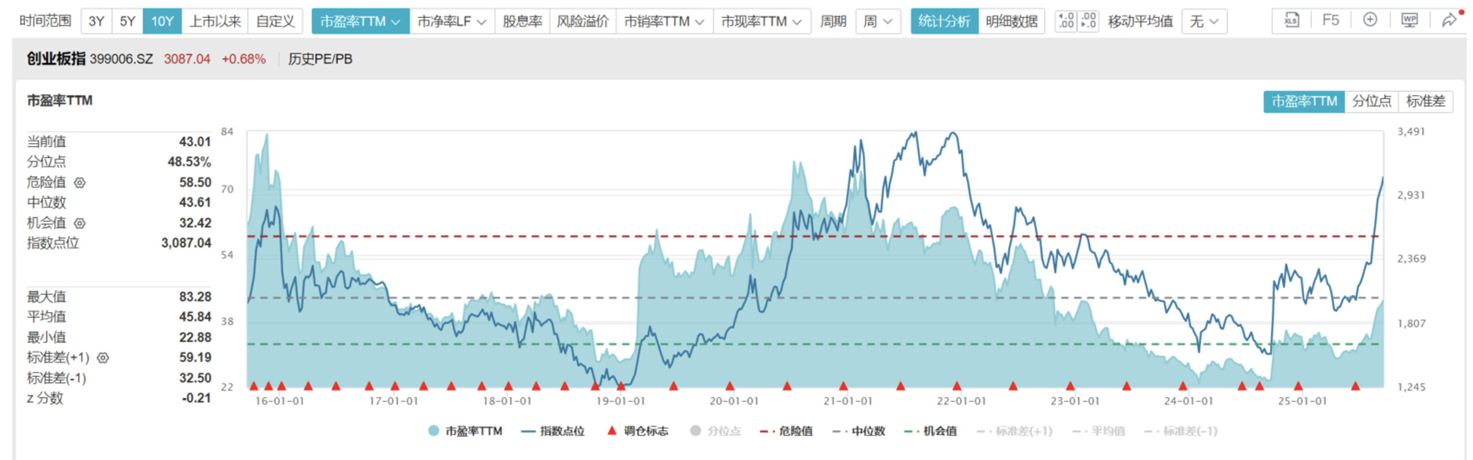Click the increase decimal places icon

tap(1066, 21)
